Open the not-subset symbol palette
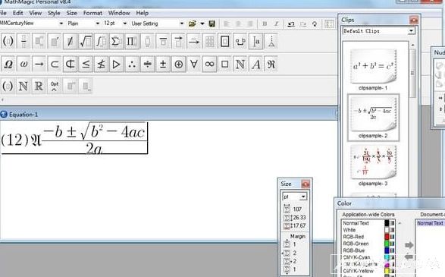 (70, 65)
